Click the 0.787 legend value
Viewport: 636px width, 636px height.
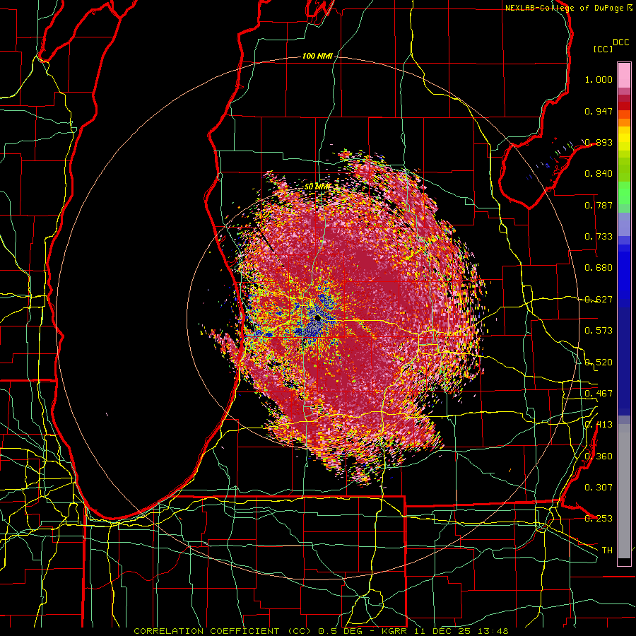tap(599, 205)
